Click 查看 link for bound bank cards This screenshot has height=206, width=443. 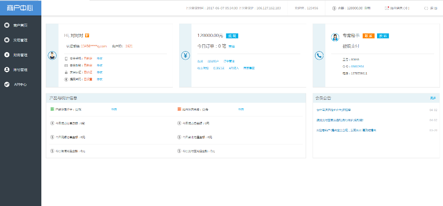point(114,109)
